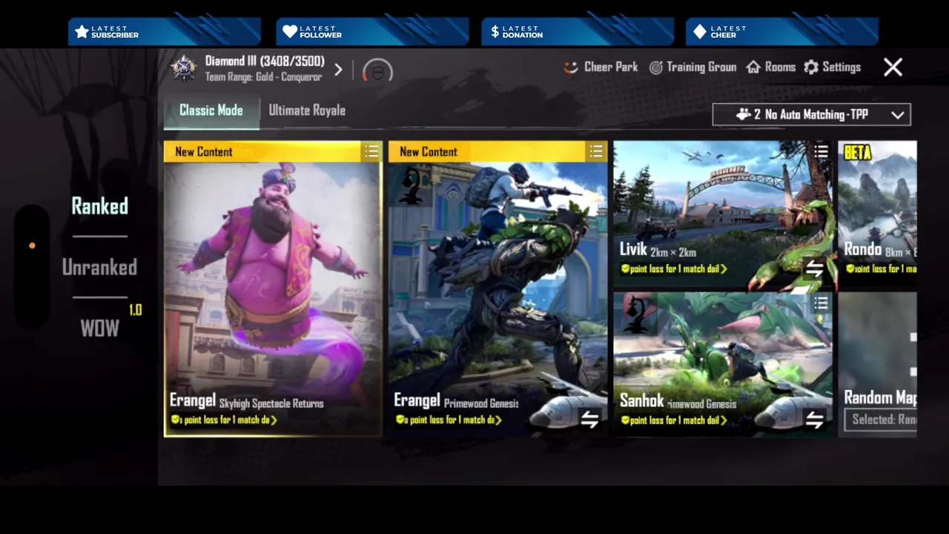
Task: Open list menu on Erangel Primewood Genesis card
Action: [x=596, y=152]
